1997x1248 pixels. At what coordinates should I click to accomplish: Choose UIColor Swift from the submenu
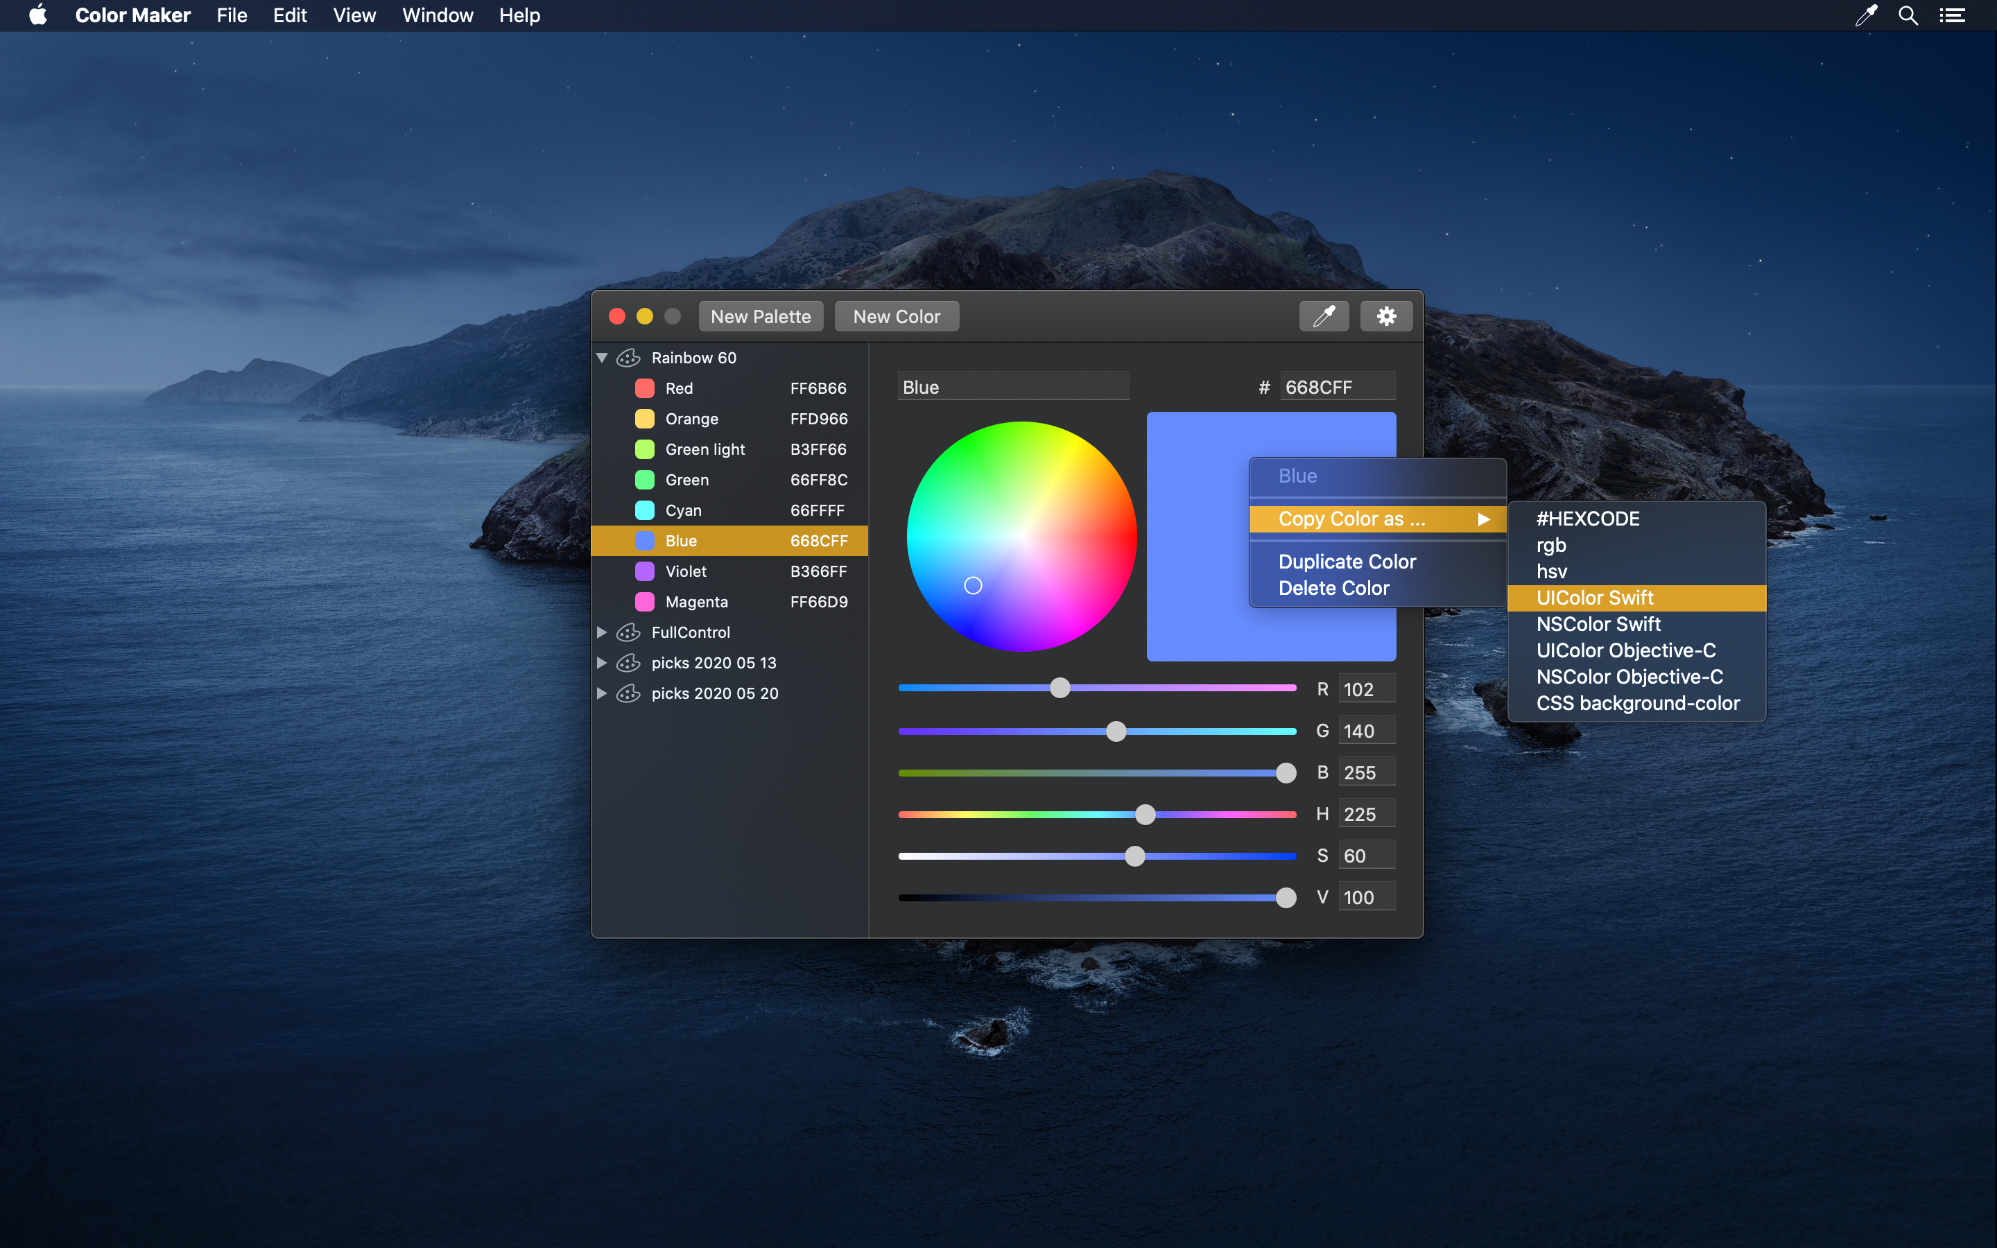coord(1594,598)
